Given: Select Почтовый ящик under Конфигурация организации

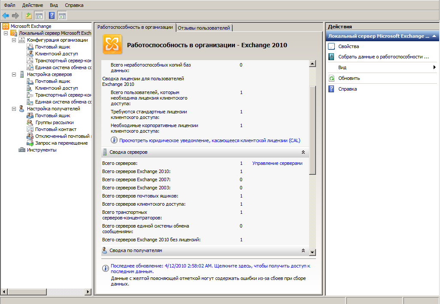Looking at the screenshot, I should coord(52,47).
